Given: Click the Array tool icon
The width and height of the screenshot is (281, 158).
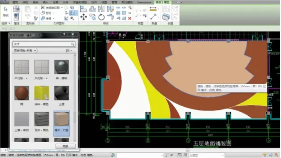Looking at the screenshot, I should click(118, 13).
